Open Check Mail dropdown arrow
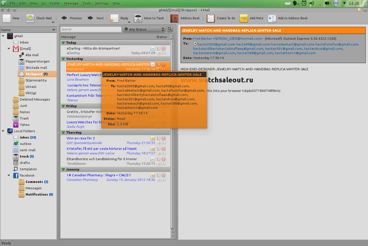 (53, 22)
